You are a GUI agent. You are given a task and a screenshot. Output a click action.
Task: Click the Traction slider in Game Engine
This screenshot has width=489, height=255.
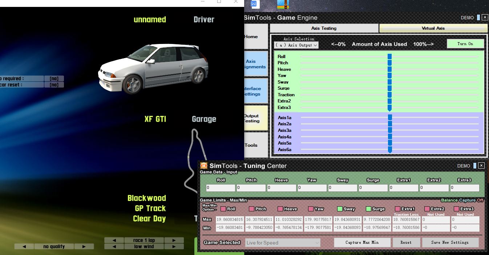[389, 95]
